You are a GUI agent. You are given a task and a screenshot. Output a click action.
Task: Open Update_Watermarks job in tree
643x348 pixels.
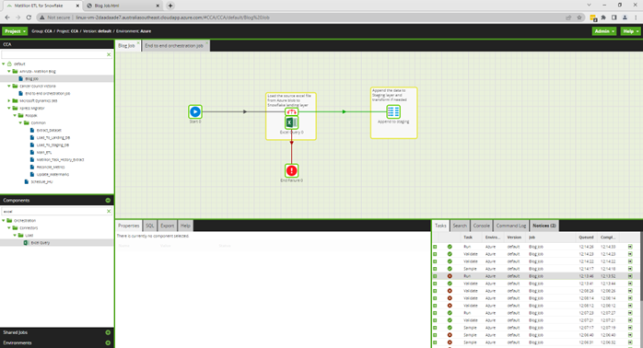pyautogui.click(x=53, y=175)
